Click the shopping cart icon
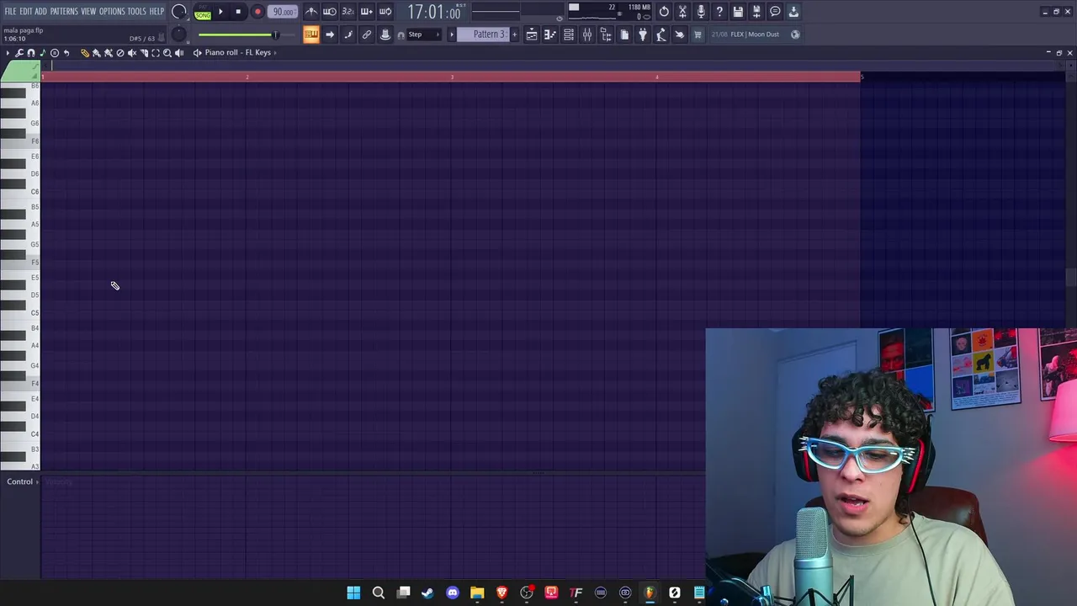This screenshot has height=606, width=1077. (698, 35)
